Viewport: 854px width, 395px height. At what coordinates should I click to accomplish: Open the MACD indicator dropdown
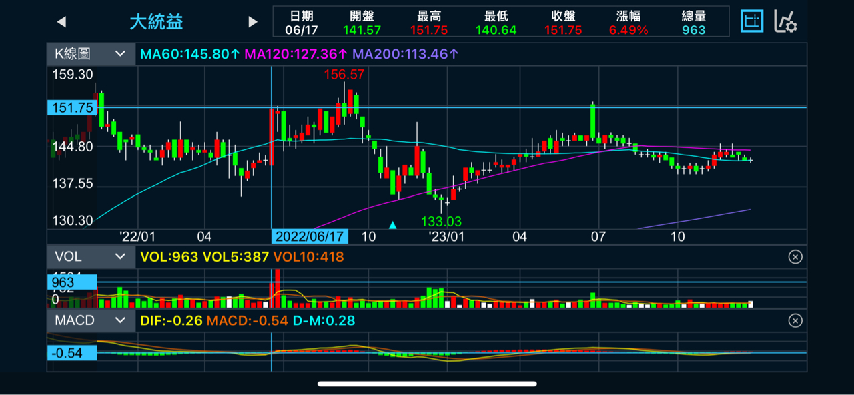(x=91, y=320)
